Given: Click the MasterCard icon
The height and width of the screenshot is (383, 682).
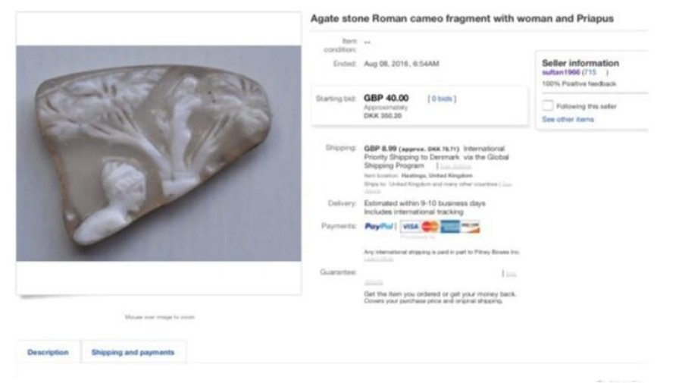Looking at the screenshot, I should click(430, 227).
